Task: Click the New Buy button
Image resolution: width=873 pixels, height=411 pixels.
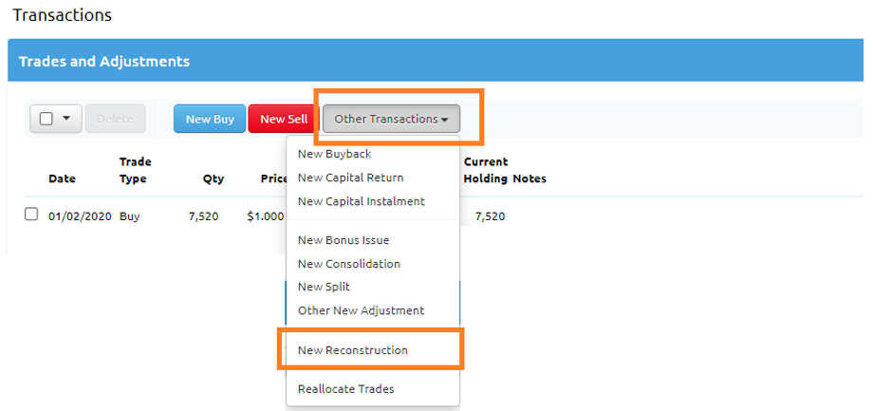Action: point(210,119)
